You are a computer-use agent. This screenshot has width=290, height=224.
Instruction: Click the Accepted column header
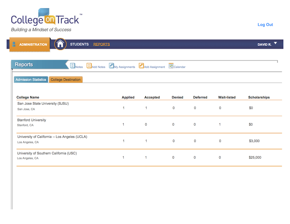click(x=152, y=97)
